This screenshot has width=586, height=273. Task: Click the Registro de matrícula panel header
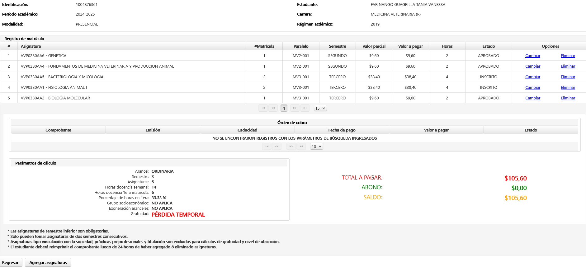[x=293, y=39]
